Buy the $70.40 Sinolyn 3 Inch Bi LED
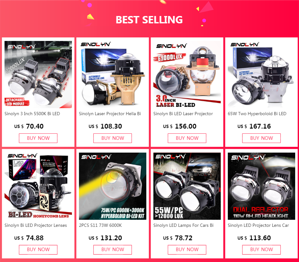299x262 pixels. click(38, 138)
